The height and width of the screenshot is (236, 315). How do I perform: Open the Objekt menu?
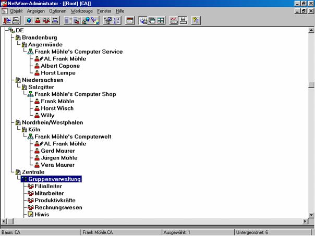(x=16, y=11)
